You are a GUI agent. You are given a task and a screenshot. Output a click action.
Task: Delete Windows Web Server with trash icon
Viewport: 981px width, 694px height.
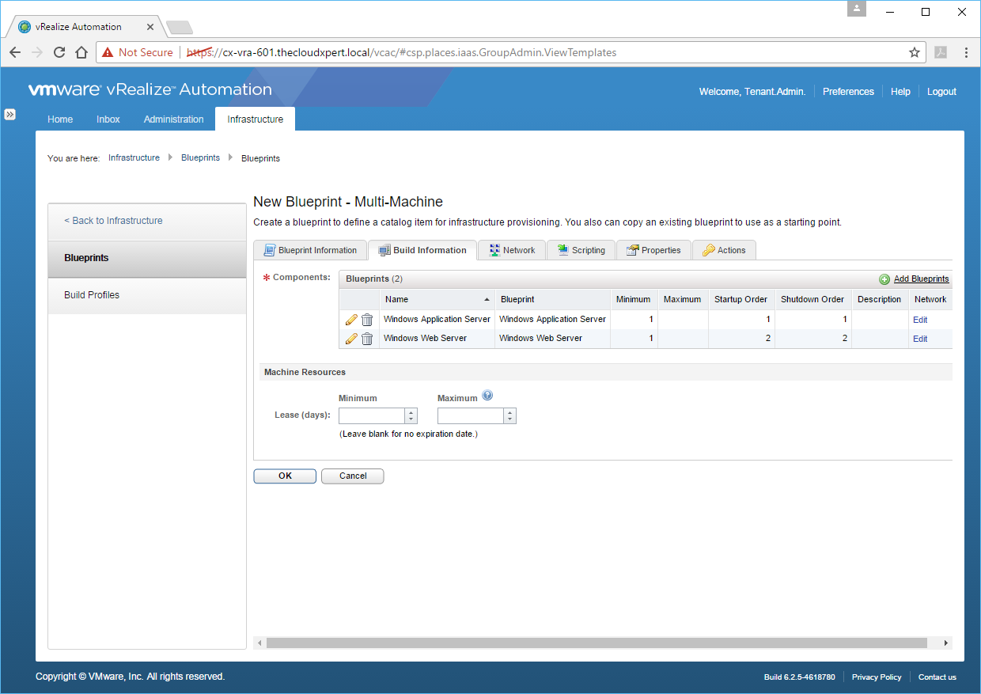(367, 339)
